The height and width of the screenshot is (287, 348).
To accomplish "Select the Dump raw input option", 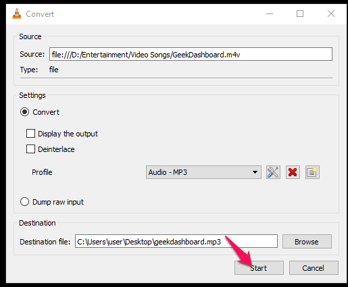I will click(24, 202).
